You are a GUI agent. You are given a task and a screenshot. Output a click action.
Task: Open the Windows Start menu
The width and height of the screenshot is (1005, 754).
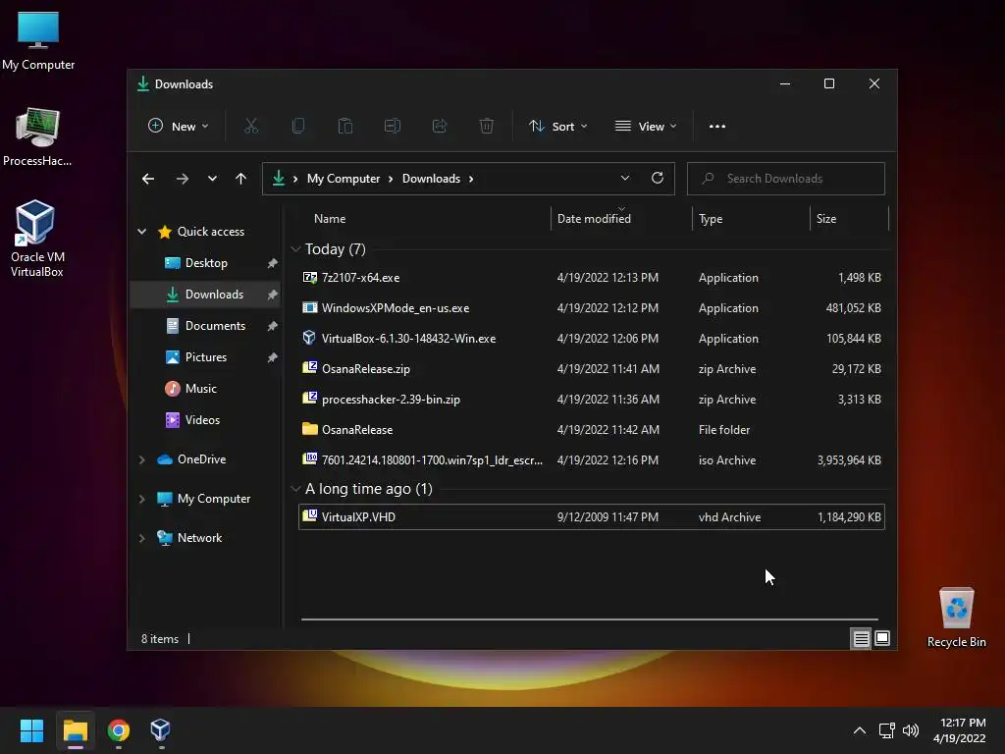(x=31, y=730)
